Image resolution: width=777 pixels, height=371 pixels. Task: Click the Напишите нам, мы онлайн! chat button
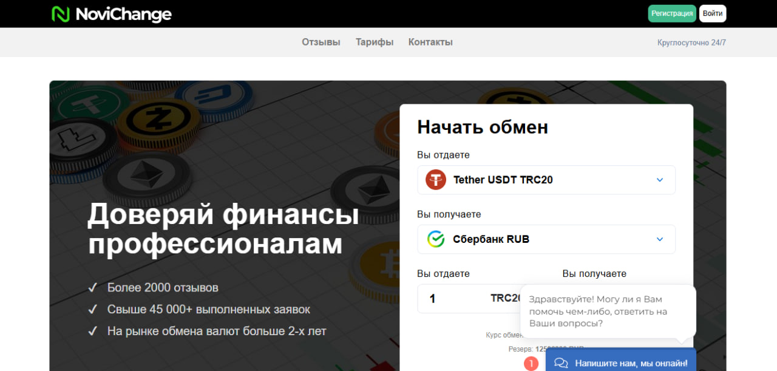point(620,359)
